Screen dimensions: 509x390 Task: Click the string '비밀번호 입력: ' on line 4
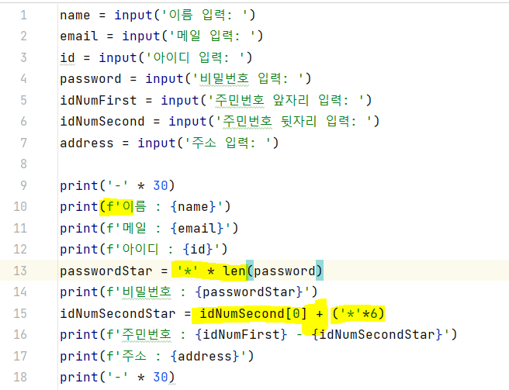(248, 79)
